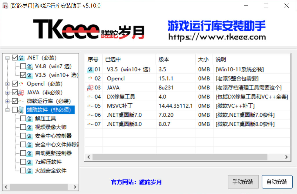
Task: Enable the V4.8 (win7 选) checkbox
Action: coord(23,66)
